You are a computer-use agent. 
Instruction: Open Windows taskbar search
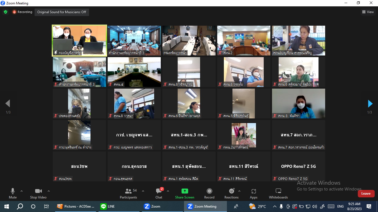[20, 206]
